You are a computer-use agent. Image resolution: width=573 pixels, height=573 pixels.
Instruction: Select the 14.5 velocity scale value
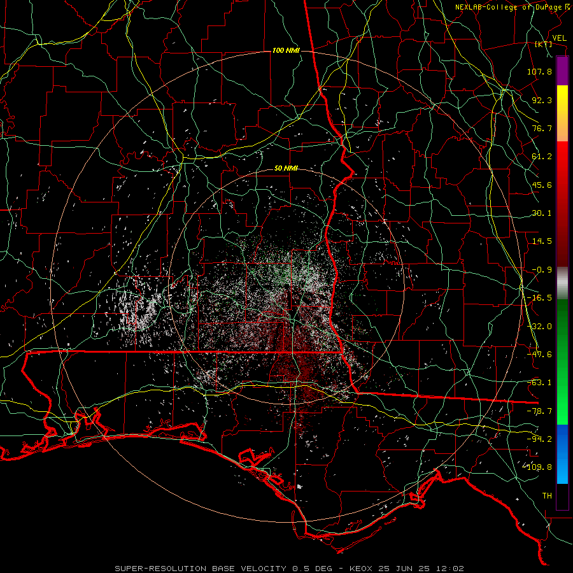click(x=542, y=241)
